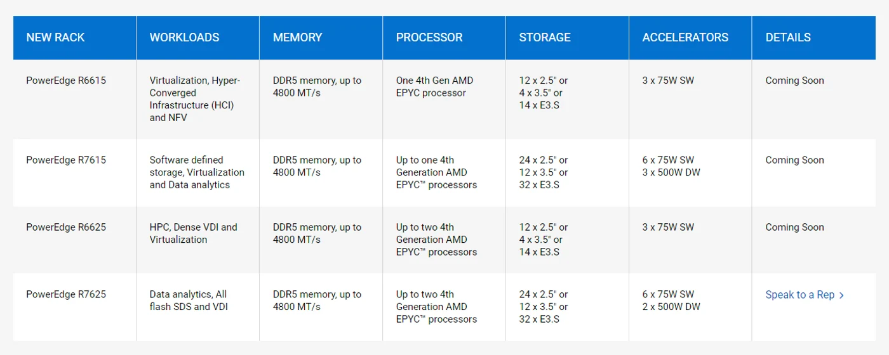Click the chevron arrow next to Speak to a Rep

coord(841,295)
